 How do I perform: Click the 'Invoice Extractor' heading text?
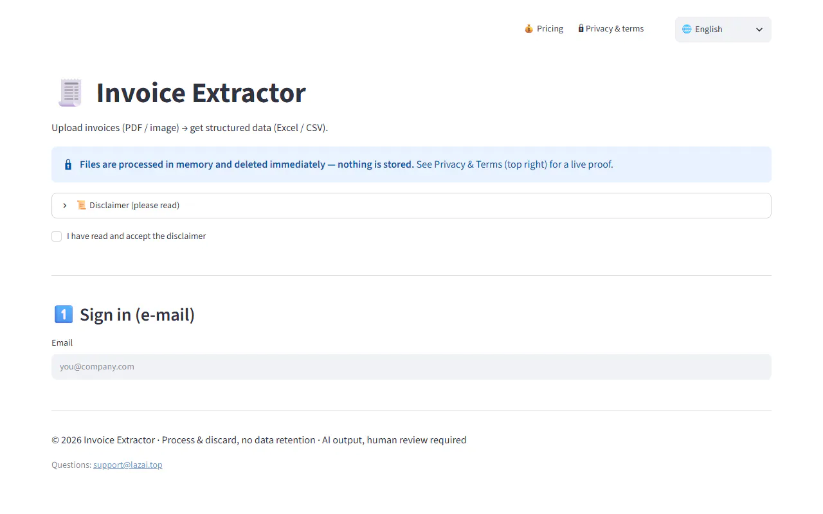201,93
